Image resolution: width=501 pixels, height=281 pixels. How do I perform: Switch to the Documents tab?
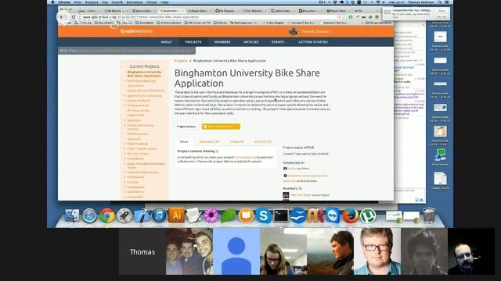pos(209,141)
